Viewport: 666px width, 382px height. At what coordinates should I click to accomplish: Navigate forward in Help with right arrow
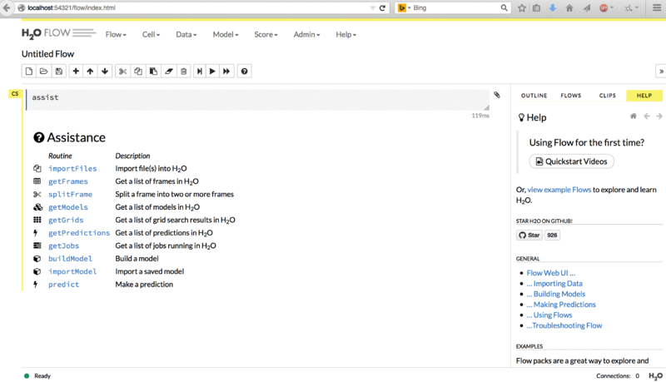click(659, 116)
